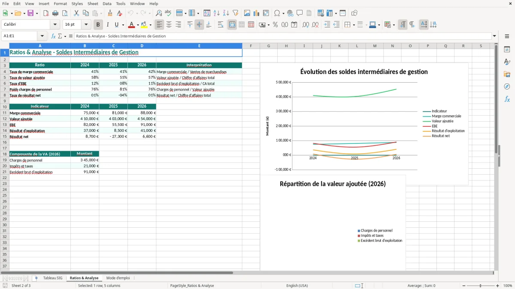515x289 pixels.
Task: Click the formula input line
Action: [x=282, y=36]
